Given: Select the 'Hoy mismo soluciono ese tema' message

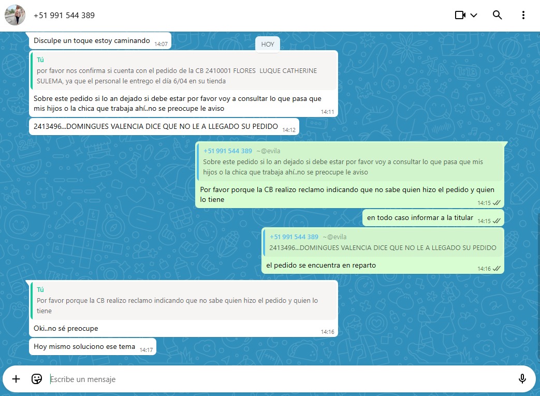Looking at the screenshot, I should 84,347.
